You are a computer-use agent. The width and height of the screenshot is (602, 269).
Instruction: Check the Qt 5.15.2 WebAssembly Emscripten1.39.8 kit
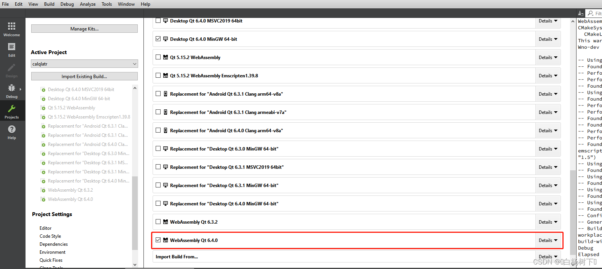pyautogui.click(x=158, y=75)
